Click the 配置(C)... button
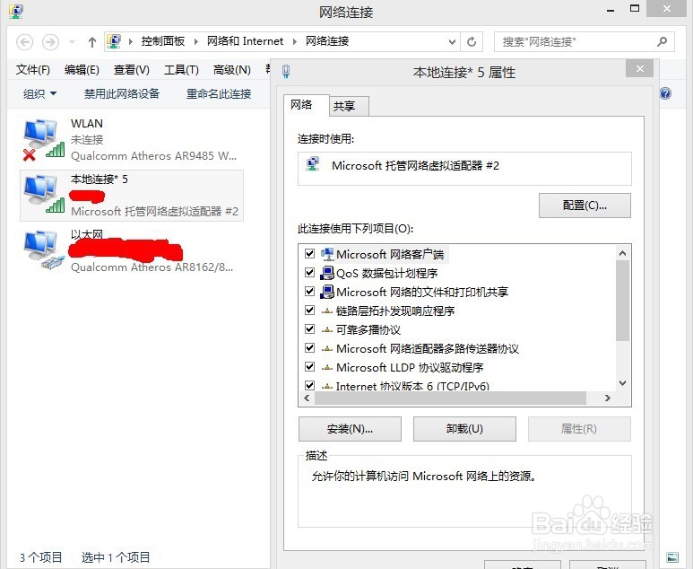693x569 pixels. click(x=585, y=206)
